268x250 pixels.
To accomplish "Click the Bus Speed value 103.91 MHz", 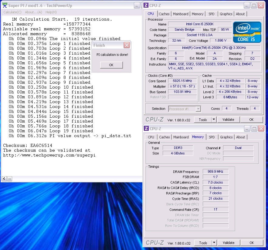I will click(x=182, y=92).
